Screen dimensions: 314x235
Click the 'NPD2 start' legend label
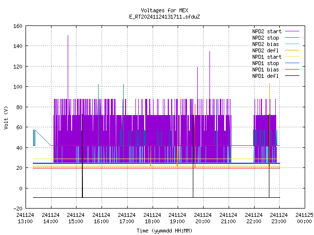(267, 31)
